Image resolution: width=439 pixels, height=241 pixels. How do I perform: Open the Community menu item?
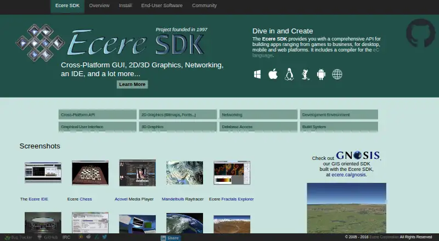point(204,5)
